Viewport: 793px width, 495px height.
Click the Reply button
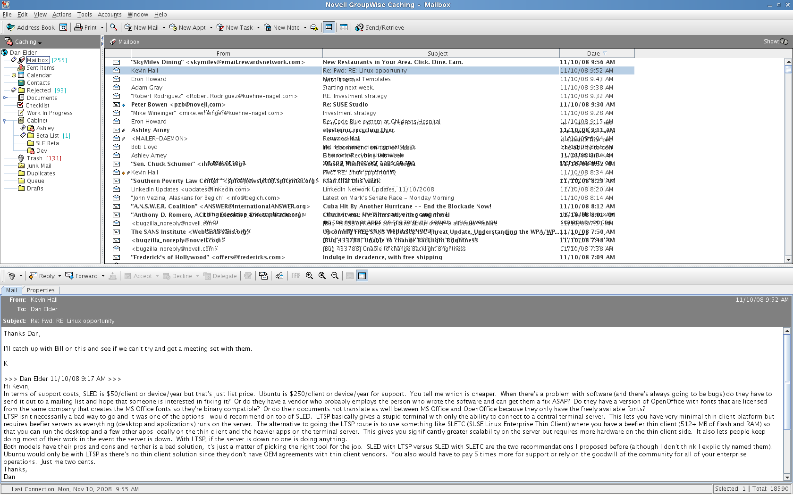42,276
